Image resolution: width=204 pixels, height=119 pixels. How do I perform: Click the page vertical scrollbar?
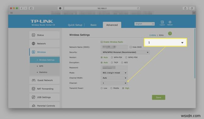tap(195, 53)
